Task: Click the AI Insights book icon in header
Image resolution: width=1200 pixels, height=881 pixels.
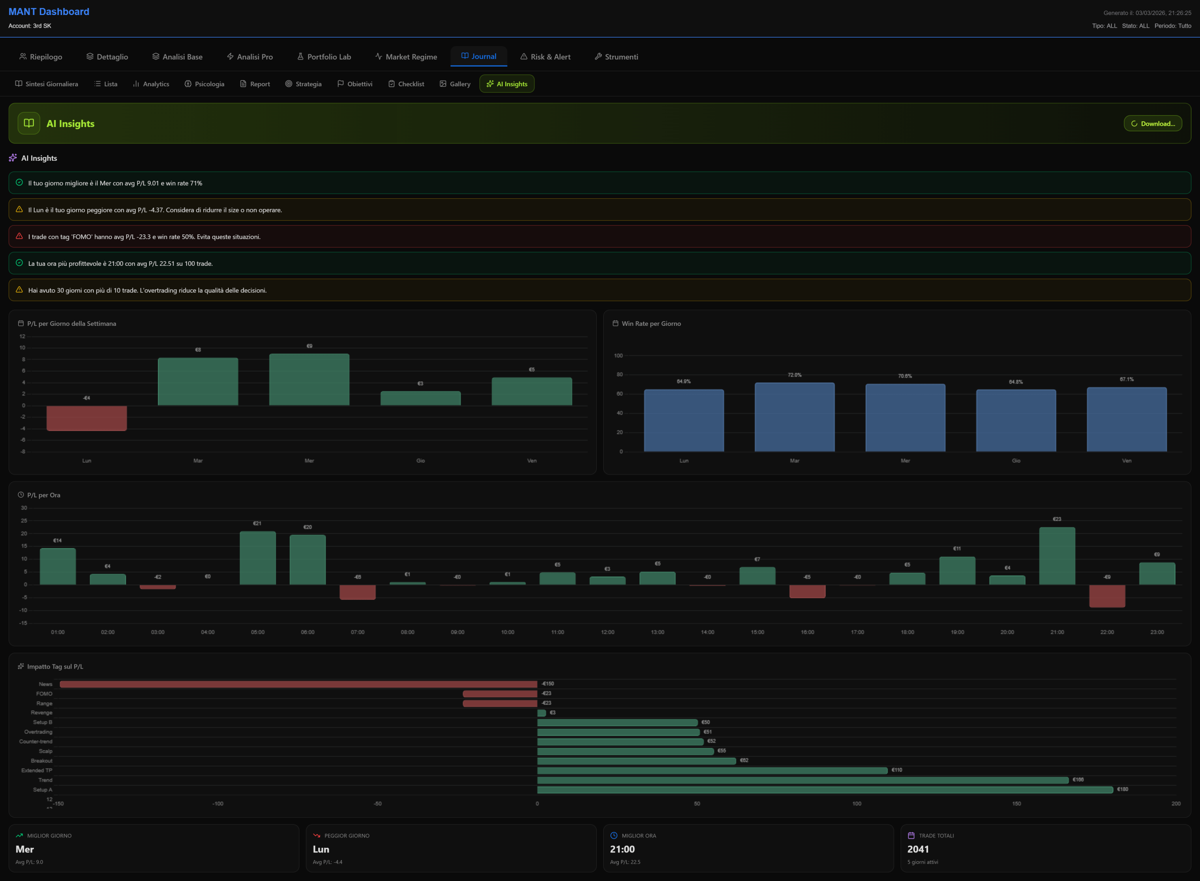Action: [29, 123]
